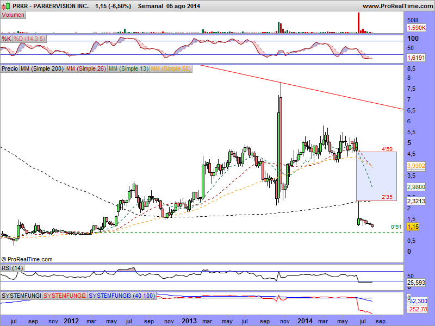Open the RSI (14) indicator label
Viewport: 435px width, 326px height.
[12, 268]
